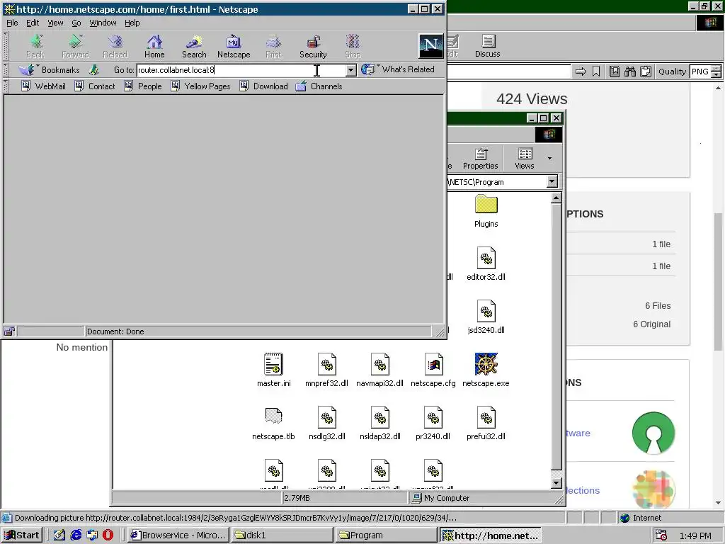Select the pr3240.dll file
The image size is (725, 544).
pos(433,424)
